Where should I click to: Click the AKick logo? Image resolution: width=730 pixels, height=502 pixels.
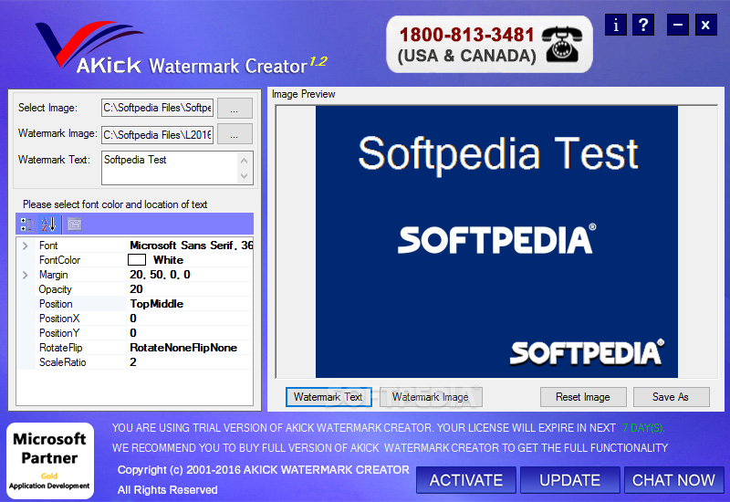[x=89, y=47]
